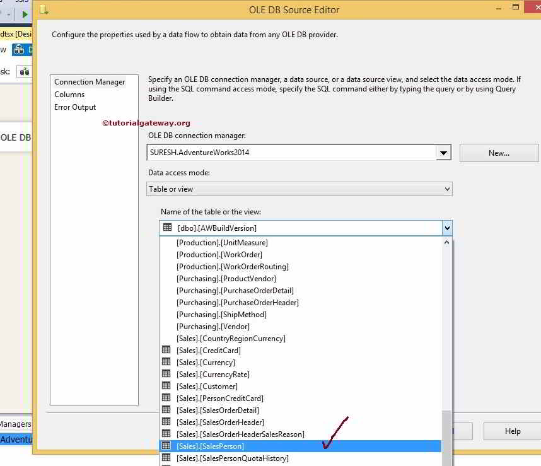Switch to the Error Output page
This screenshot has height=466, width=541.
[x=74, y=107]
